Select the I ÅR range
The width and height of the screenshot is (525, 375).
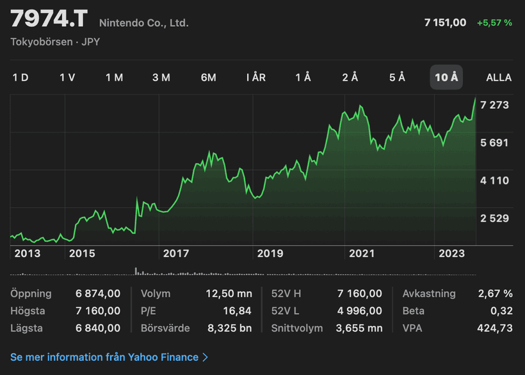click(x=255, y=77)
